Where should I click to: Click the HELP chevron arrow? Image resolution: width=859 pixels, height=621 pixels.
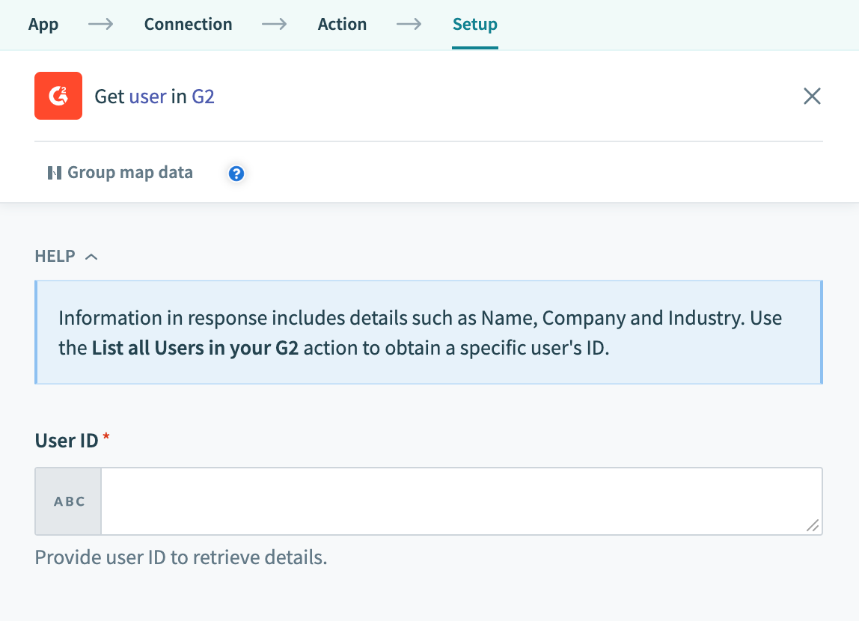[x=91, y=256]
